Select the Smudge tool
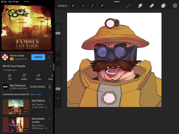This screenshot has height=134, width=179. point(140,6)
